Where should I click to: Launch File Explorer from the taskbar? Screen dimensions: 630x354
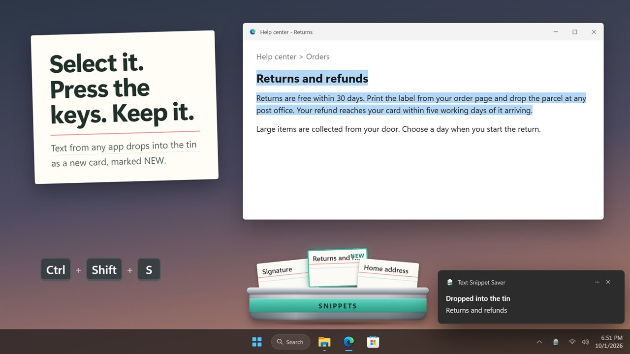[324, 342]
